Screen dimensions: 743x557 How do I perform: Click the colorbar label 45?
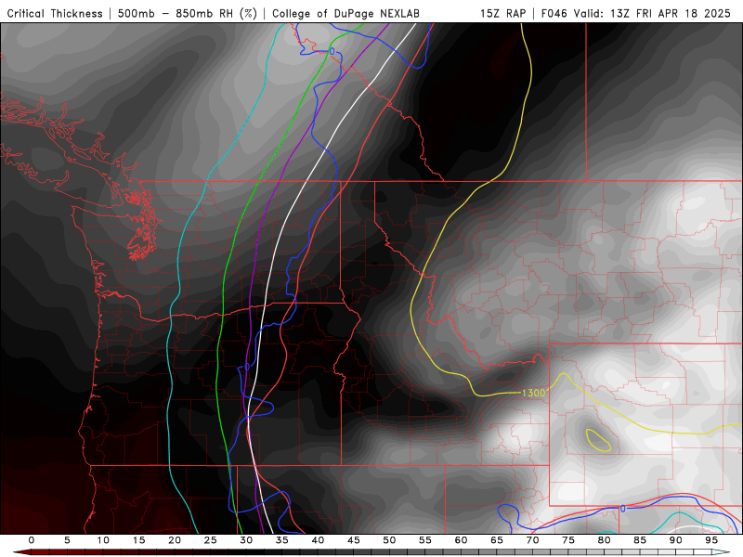tap(354, 540)
